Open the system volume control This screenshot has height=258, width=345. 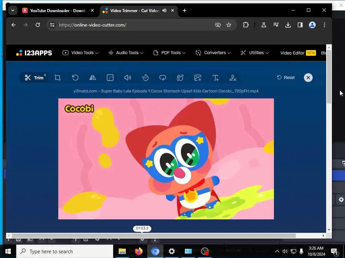pos(285,251)
